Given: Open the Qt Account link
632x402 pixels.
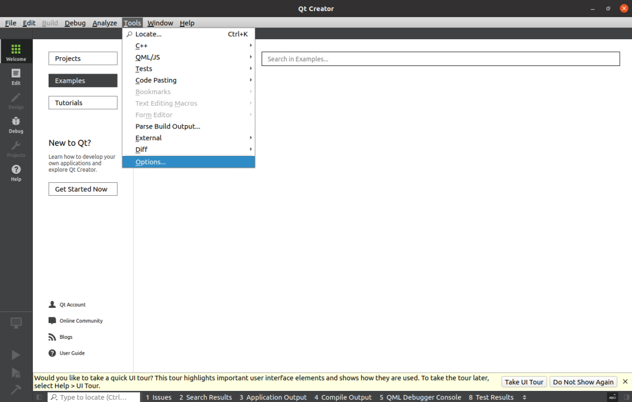Looking at the screenshot, I should tap(73, 304).
